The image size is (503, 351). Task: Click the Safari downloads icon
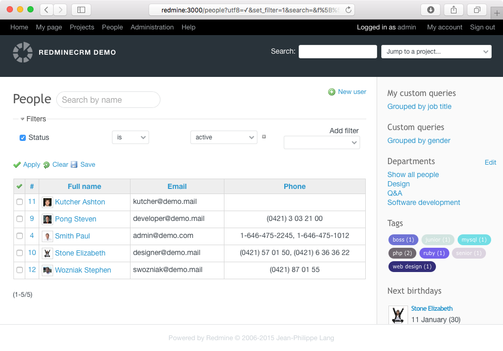[x=431, y=10]
